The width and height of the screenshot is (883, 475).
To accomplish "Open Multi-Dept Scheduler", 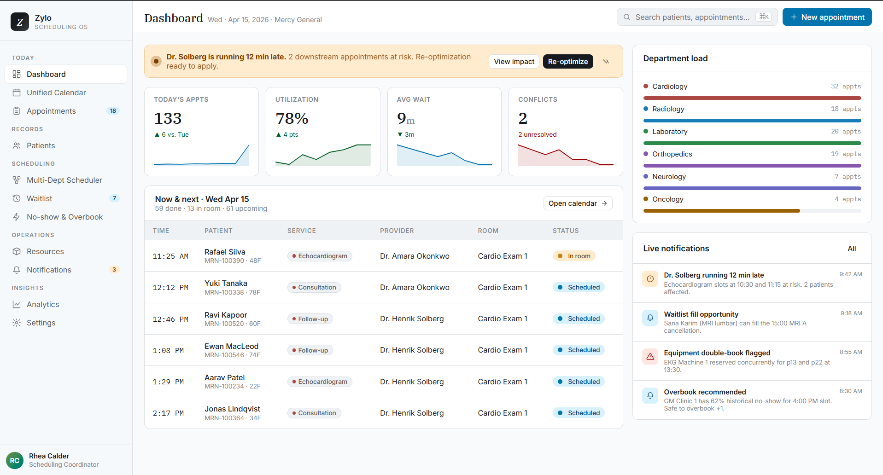I will pos(66,180).
